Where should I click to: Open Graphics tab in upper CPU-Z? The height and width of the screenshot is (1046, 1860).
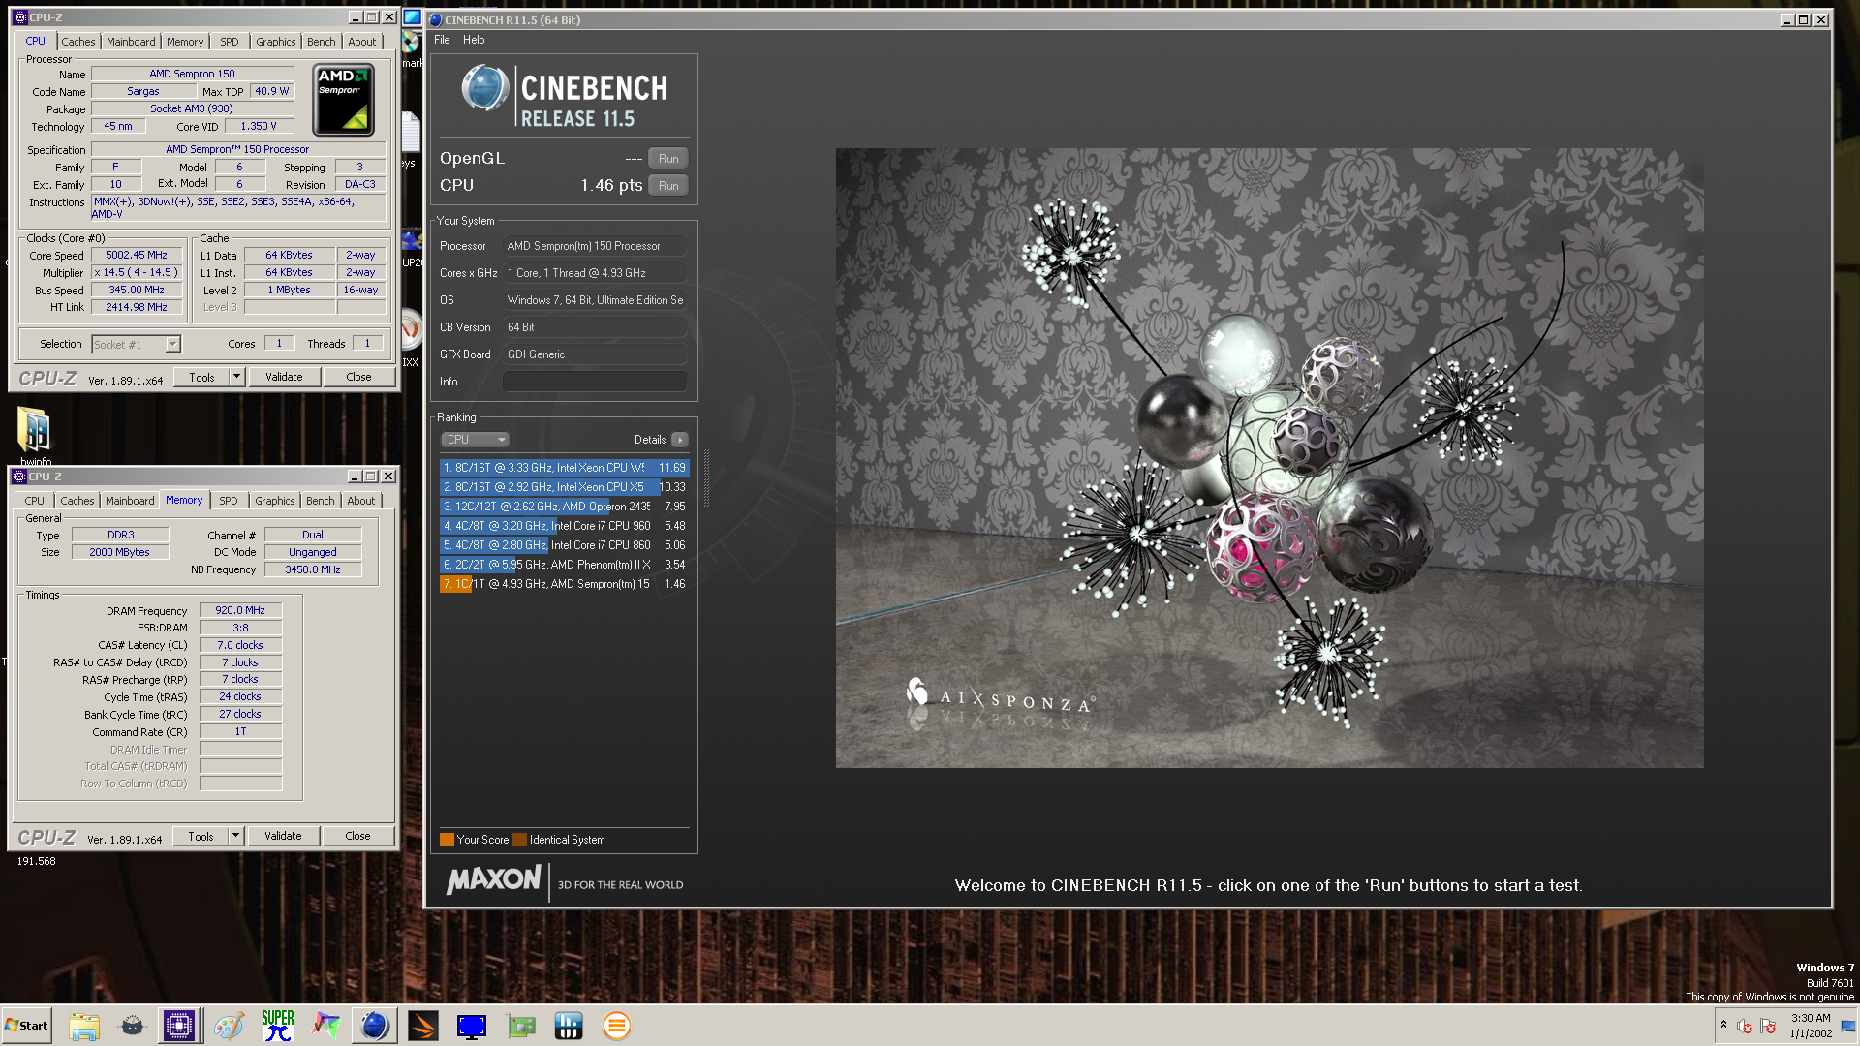point(276,42)
